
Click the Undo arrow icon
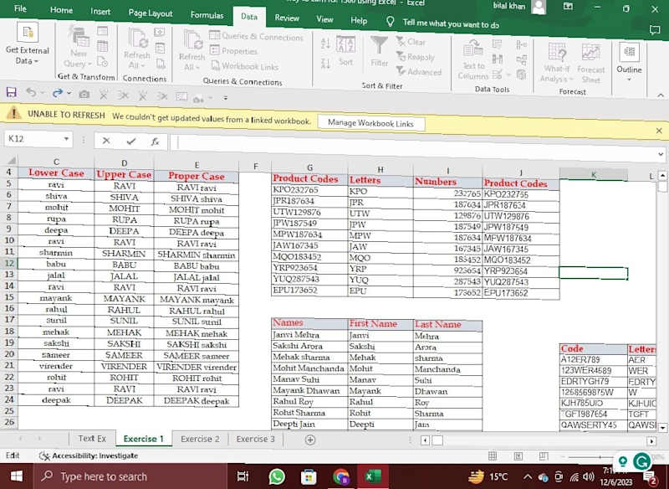click(x=31, y=92)
